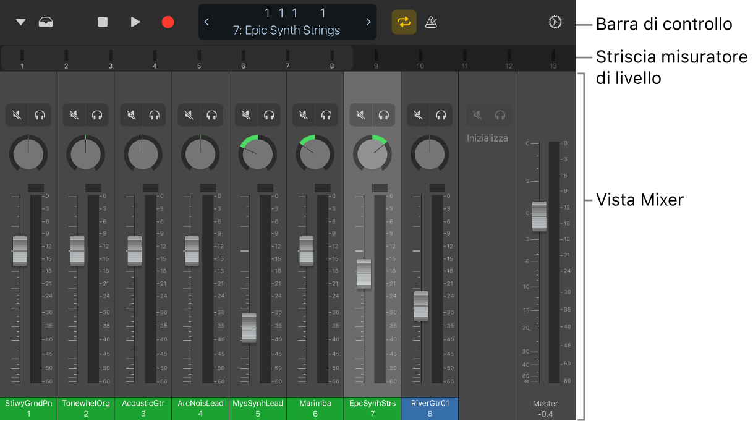Select the RiverGtr01 track name
Screen dimensions: 753x421
(x=429, y=405)
